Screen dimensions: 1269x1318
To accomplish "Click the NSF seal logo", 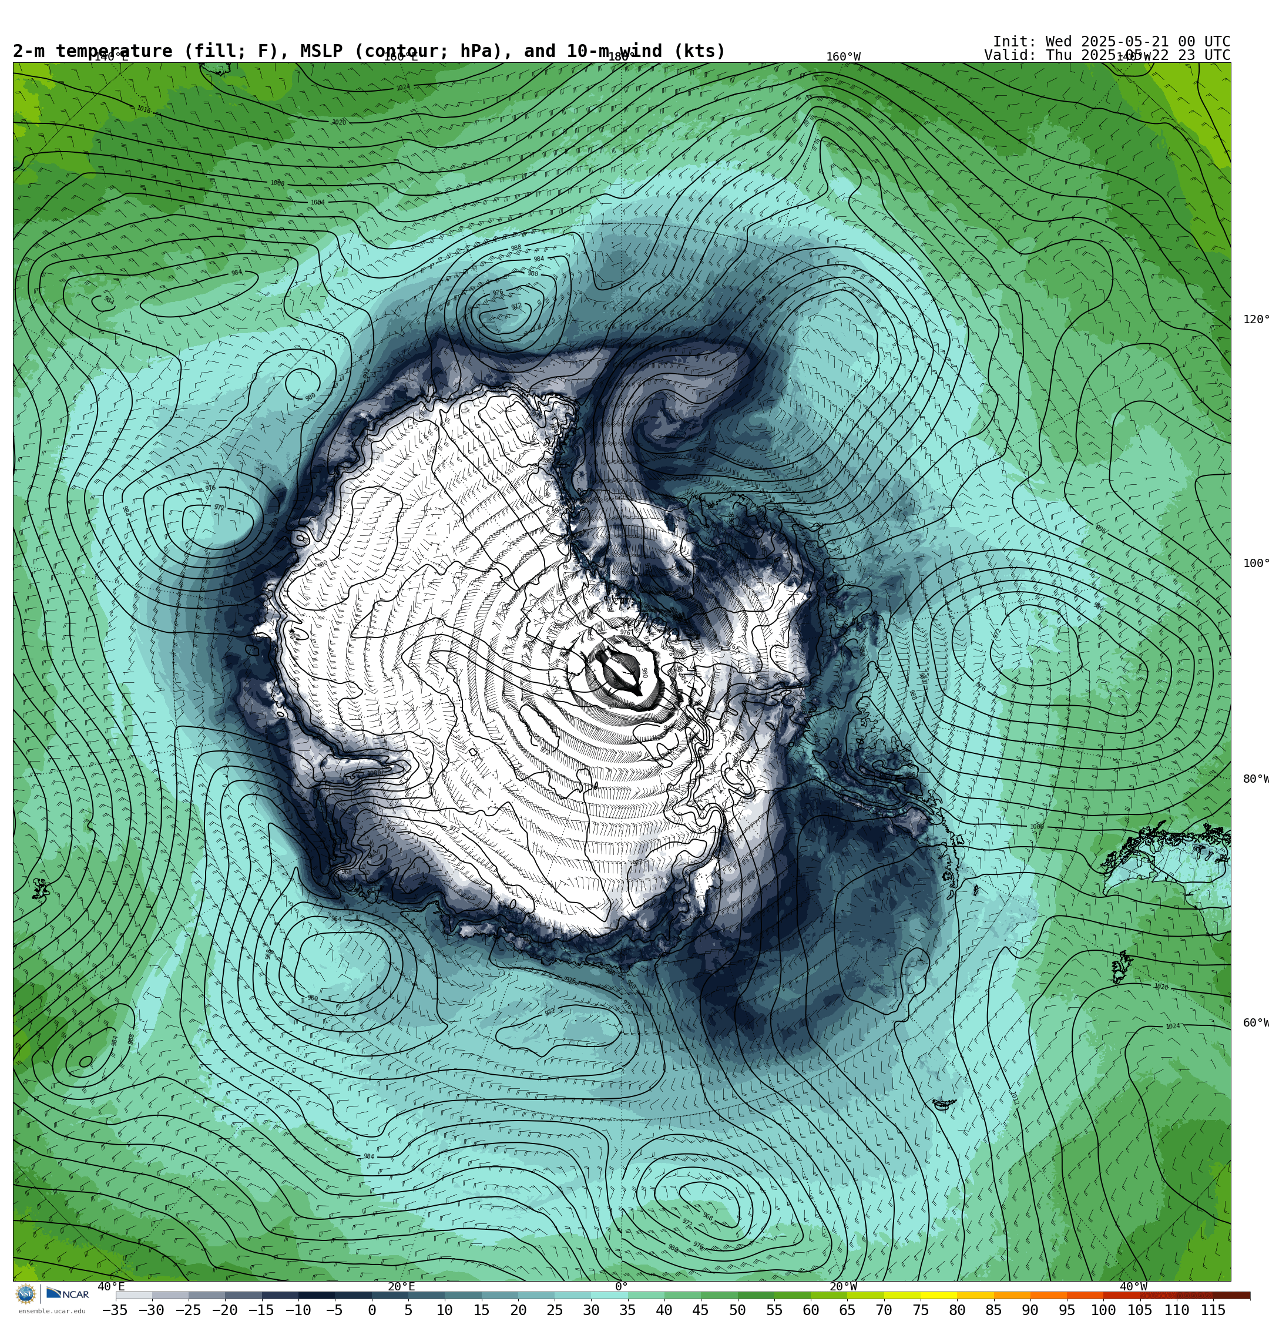I will click(x=25, y=1294).
